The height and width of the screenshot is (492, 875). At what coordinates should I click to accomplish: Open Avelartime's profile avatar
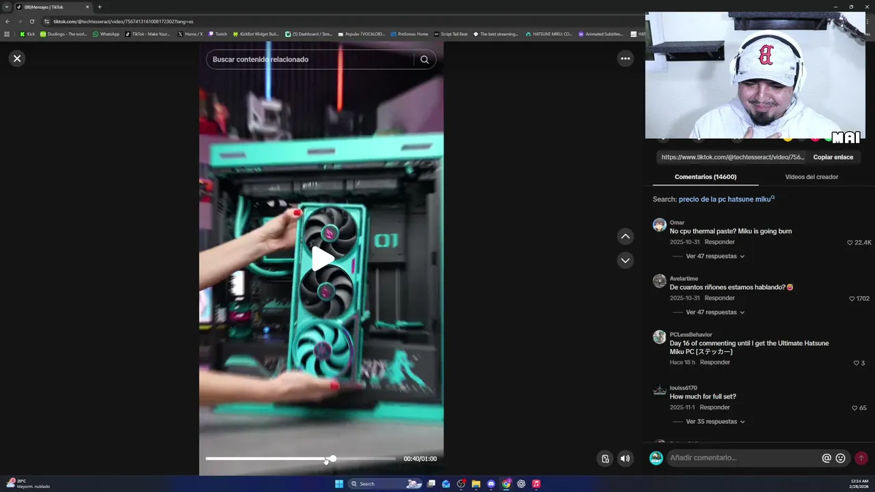(659, 281)
